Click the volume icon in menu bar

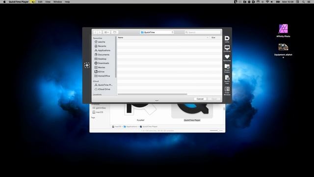click(x=272, y=2)
